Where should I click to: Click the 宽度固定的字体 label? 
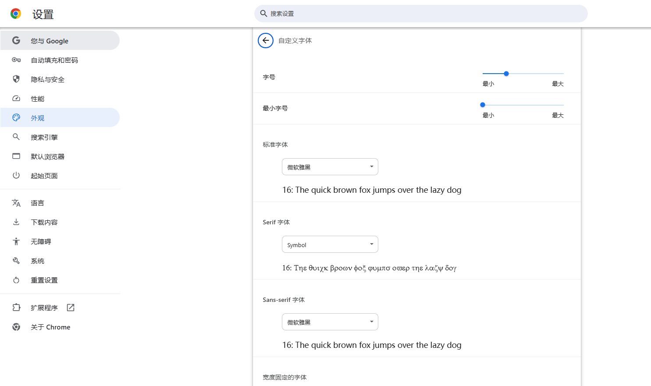click(x=285, y=377)
